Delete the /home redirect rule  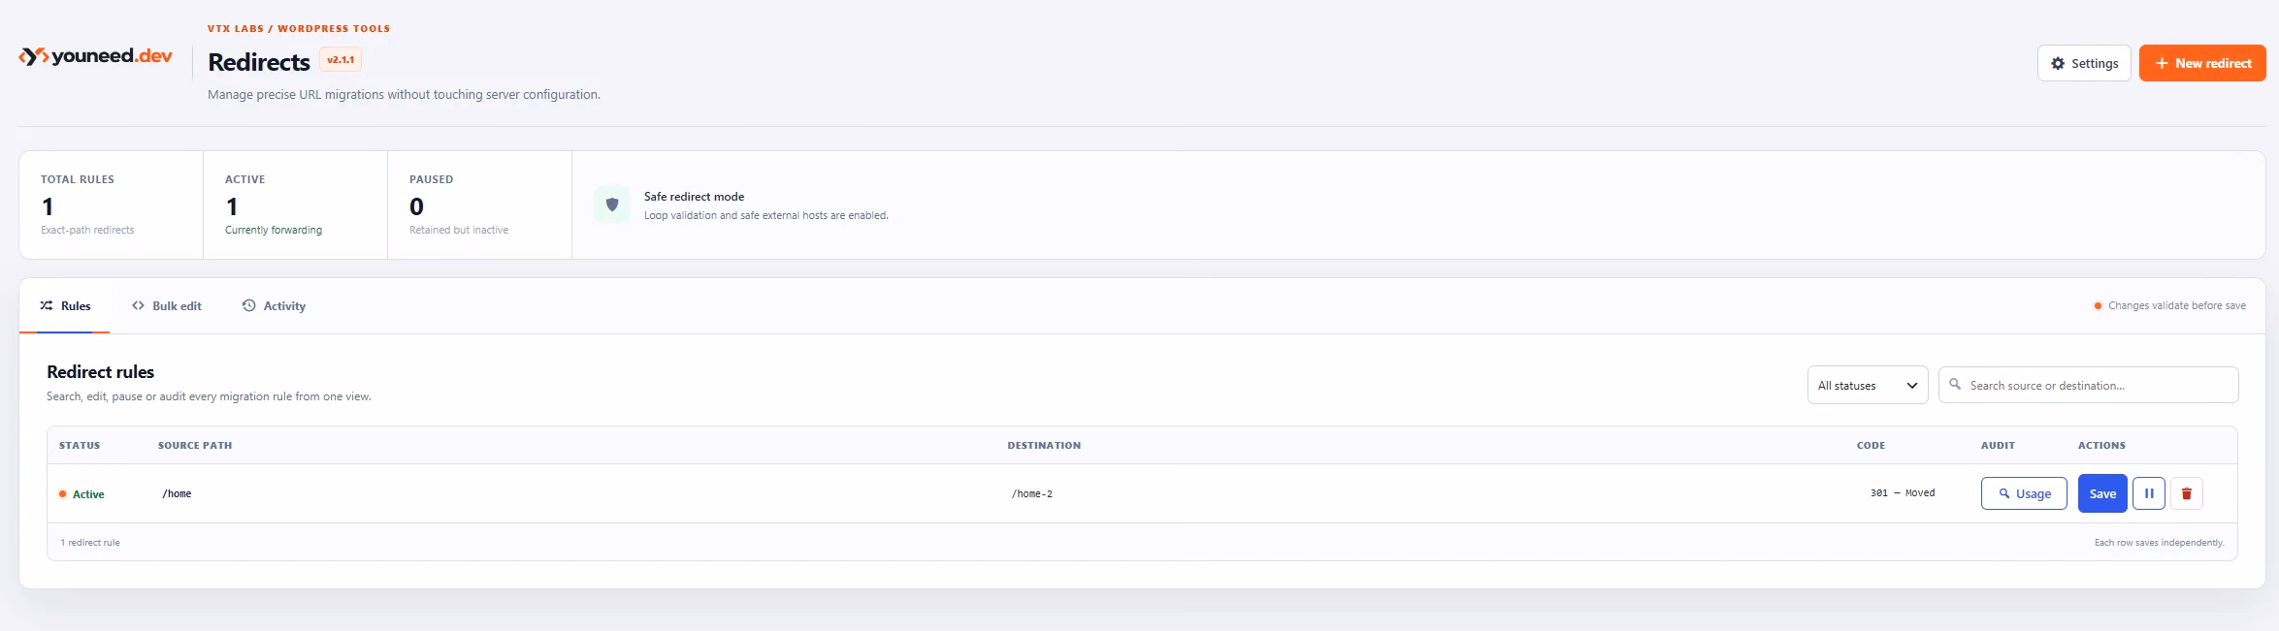tap(2186, 493)
